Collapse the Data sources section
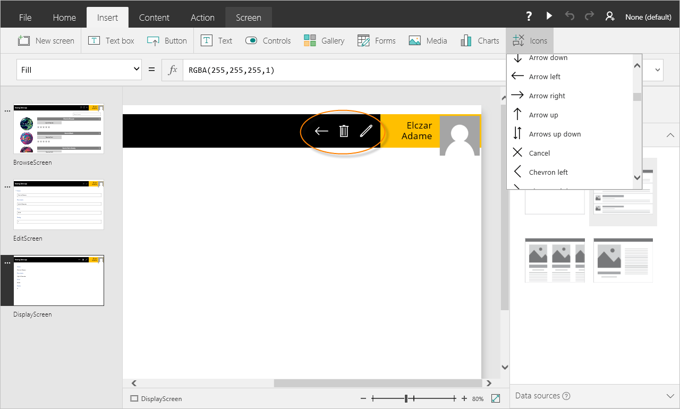Viewport: 680px width, 409px height. [670, 396]
